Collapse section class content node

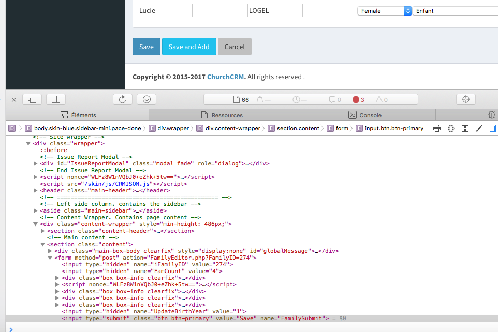click(42, 245)
